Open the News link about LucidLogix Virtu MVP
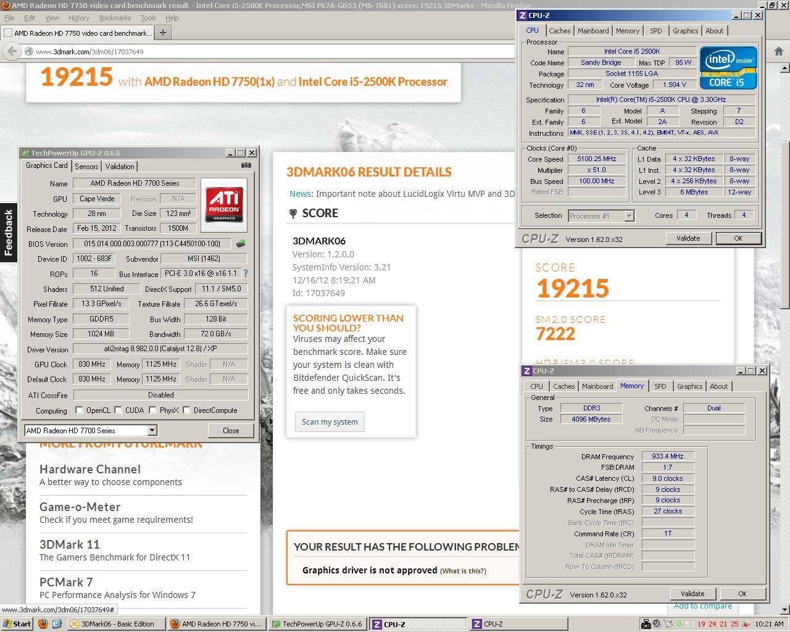The image size is (790, 632). [301, 194]
